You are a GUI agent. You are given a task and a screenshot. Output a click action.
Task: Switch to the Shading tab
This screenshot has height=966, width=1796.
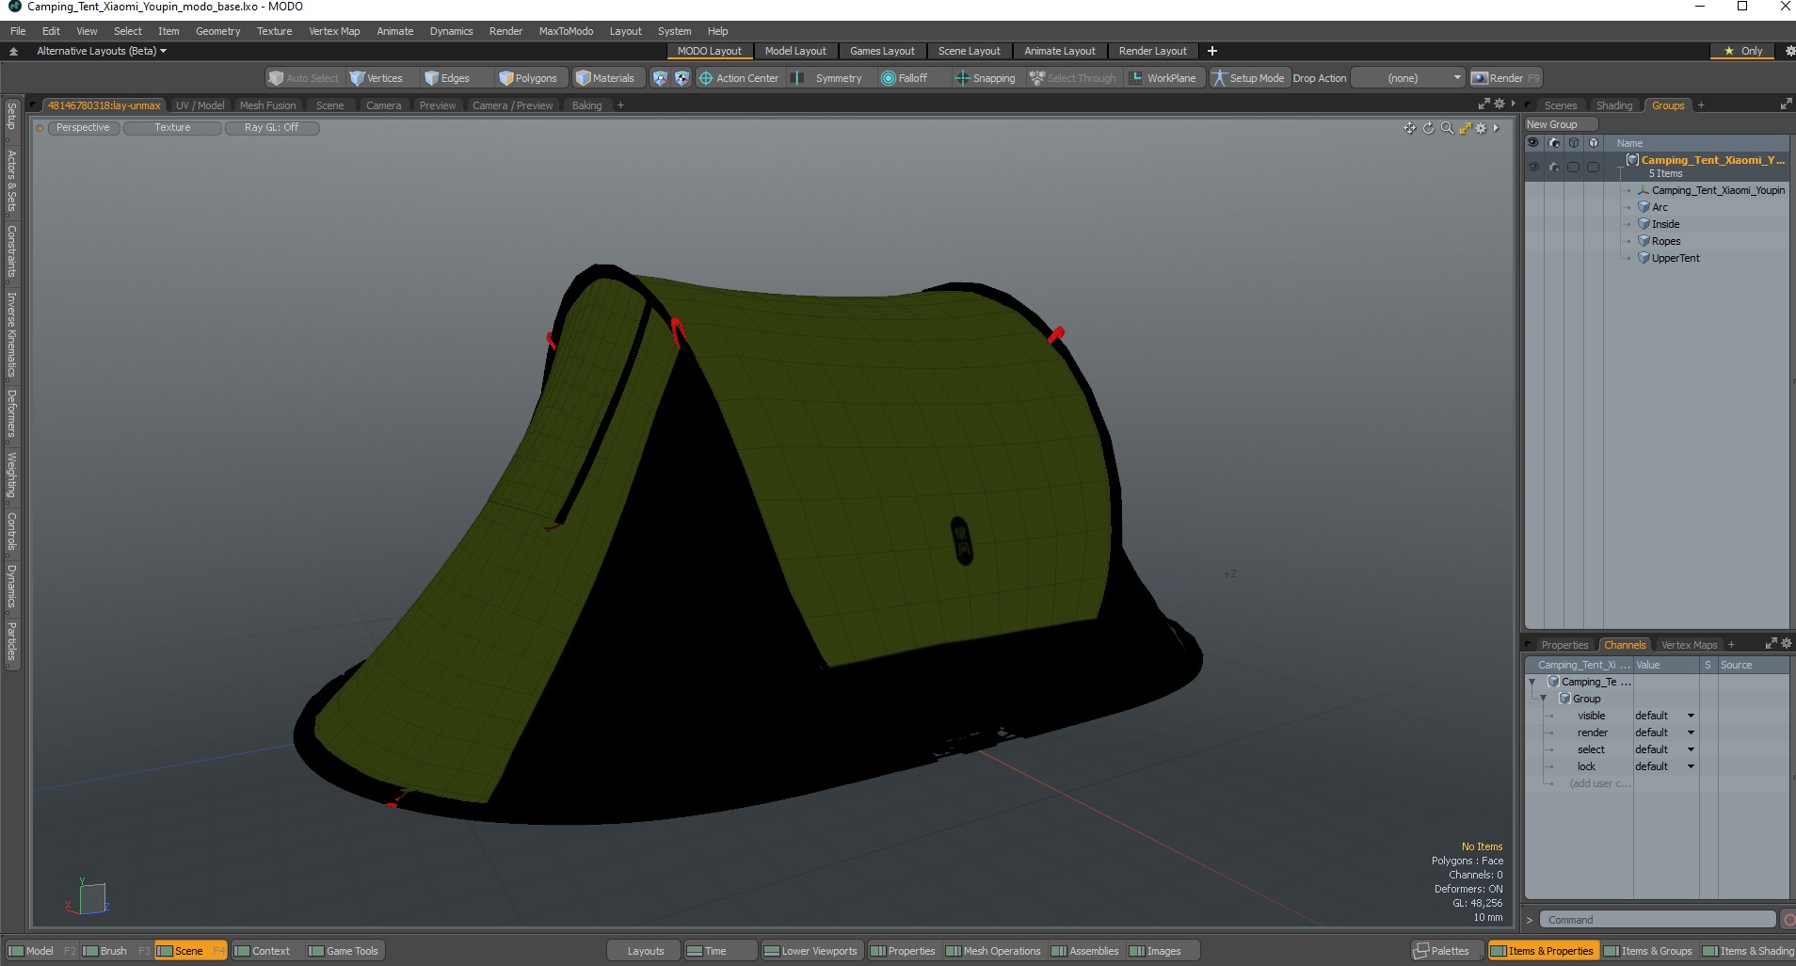pos(1613,105)
